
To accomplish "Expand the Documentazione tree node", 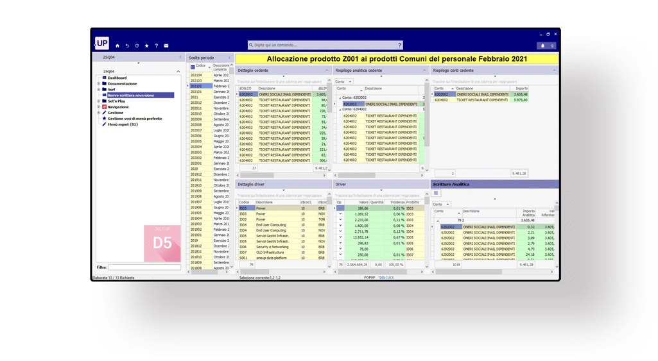I will [99, 83].
